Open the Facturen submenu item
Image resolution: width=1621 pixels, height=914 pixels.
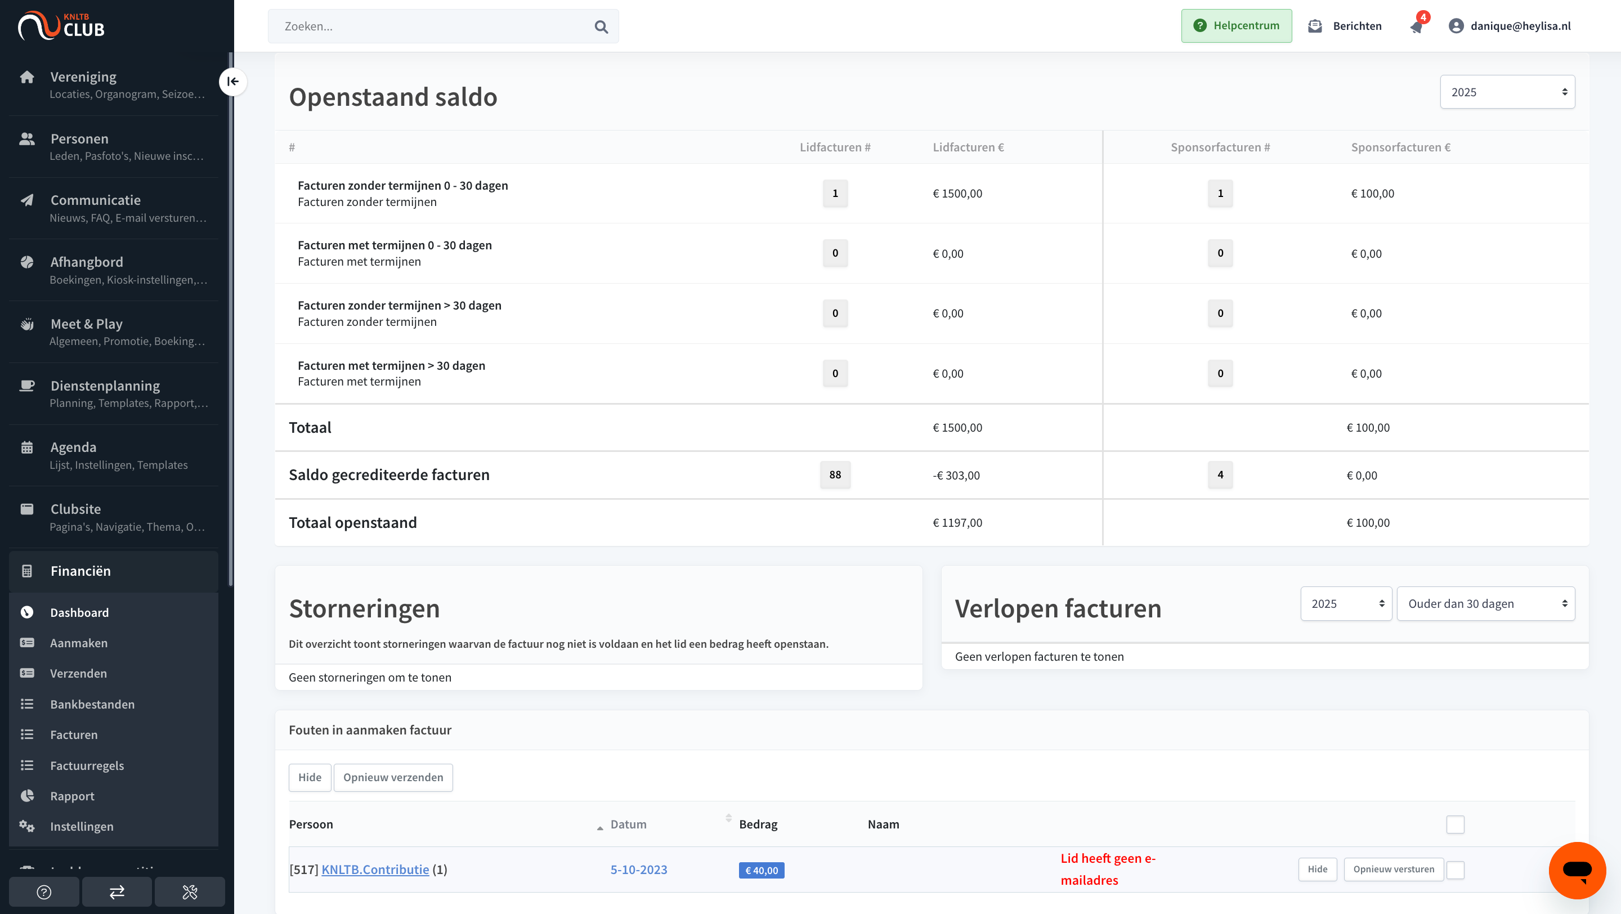coord(113,734)
